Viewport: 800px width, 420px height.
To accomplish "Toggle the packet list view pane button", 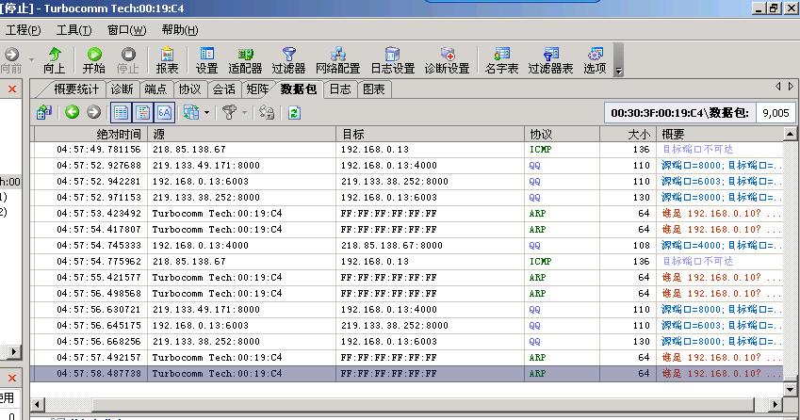I will [x=121, y=112].
